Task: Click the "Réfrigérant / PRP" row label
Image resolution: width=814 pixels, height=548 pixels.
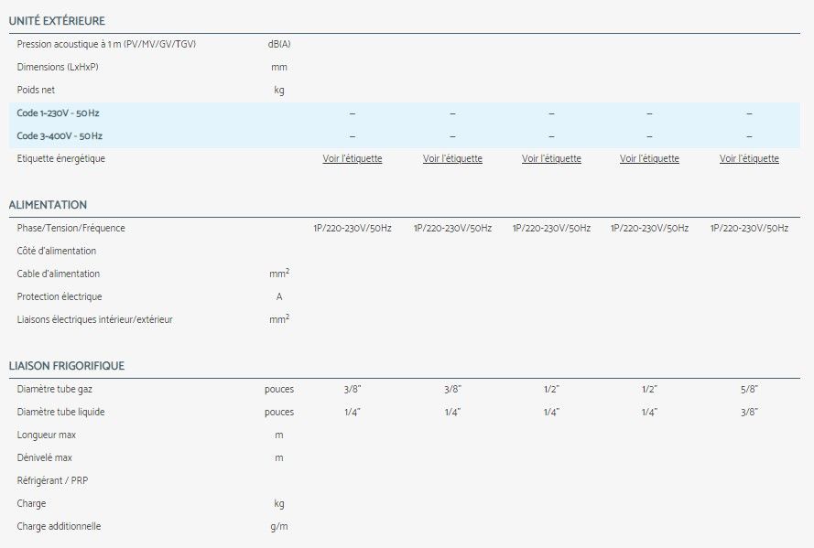Action: (x=52, y=480)
